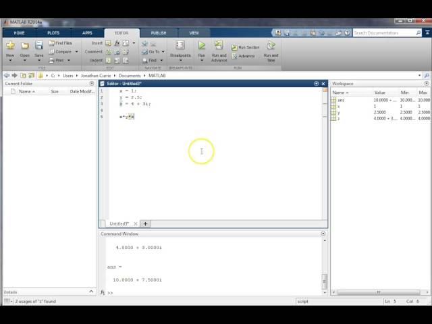Click the Help question mark icon

tap(347, 33)
